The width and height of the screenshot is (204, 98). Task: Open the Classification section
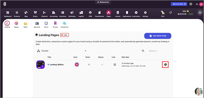click(99, 14)
